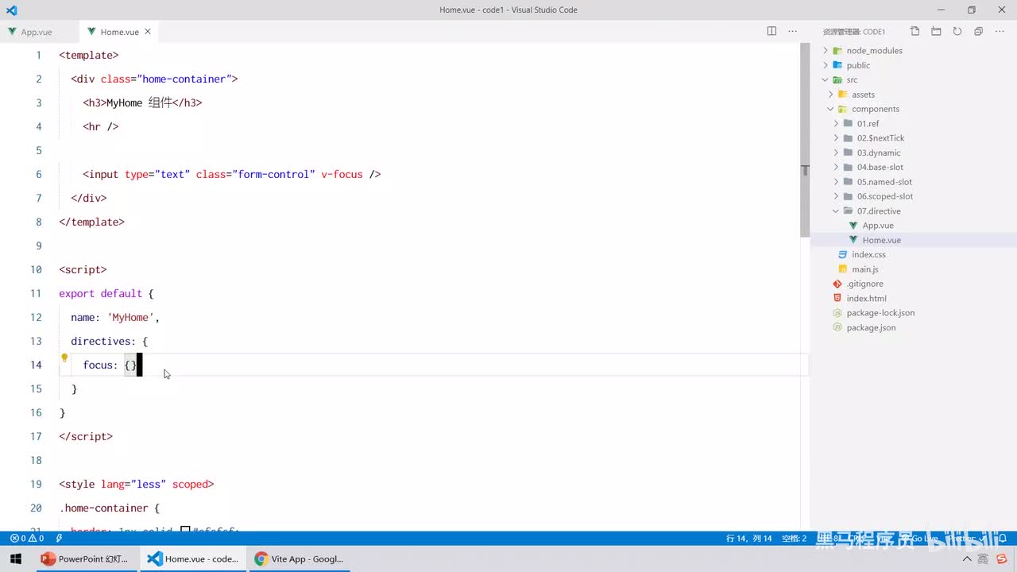Open index.html from the explorer
This screenshot has width=1017, height=572.
(x=866, y=299)
